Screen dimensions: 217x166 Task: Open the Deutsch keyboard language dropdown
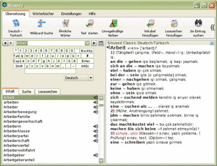pyautogui.click(x=91, y=78)
